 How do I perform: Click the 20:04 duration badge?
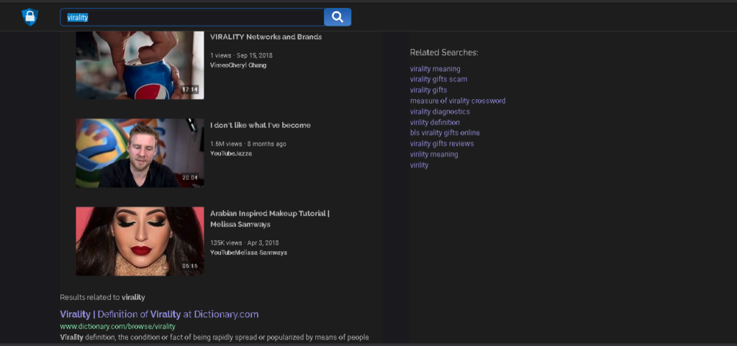click(190, 178)
